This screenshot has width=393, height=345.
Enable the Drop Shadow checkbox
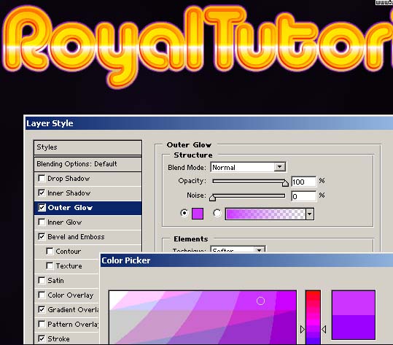pyautogui.click(x=42, y=178)
